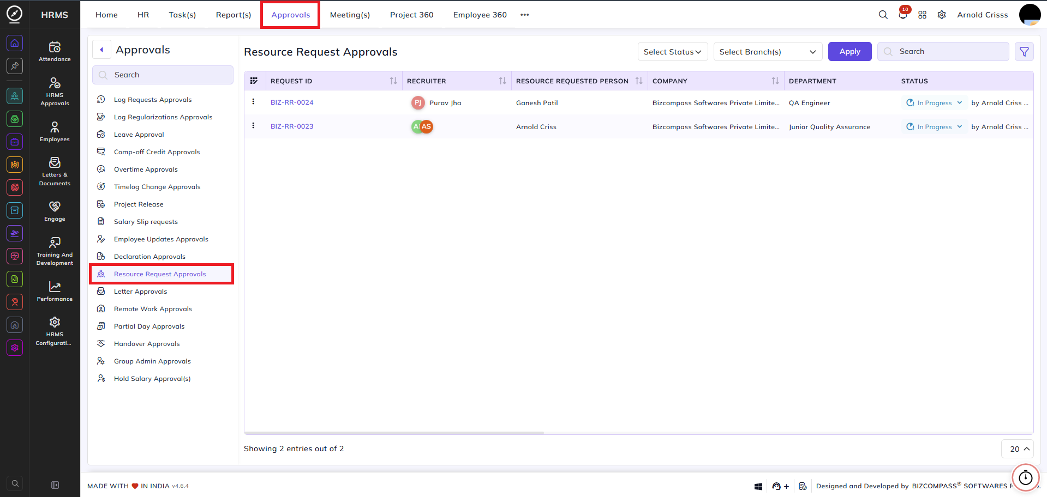Open HRMS Configuration module
1047x497 pixels.
click(55, 331)
